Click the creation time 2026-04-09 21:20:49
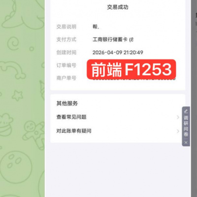 coord(118,53)
